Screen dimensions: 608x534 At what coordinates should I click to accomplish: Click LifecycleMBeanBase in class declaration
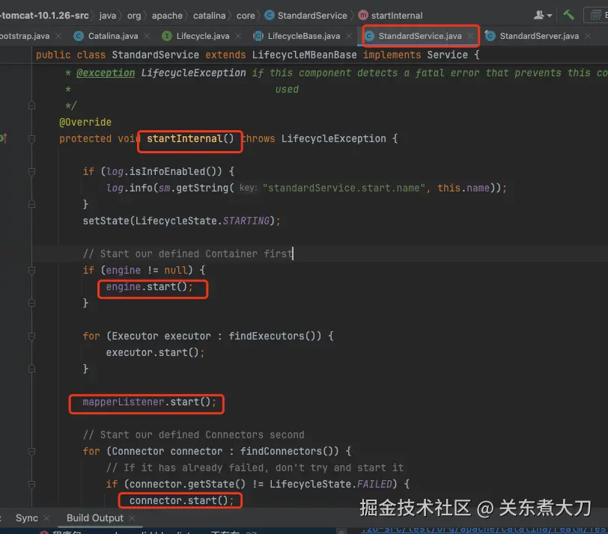point(305,55)
